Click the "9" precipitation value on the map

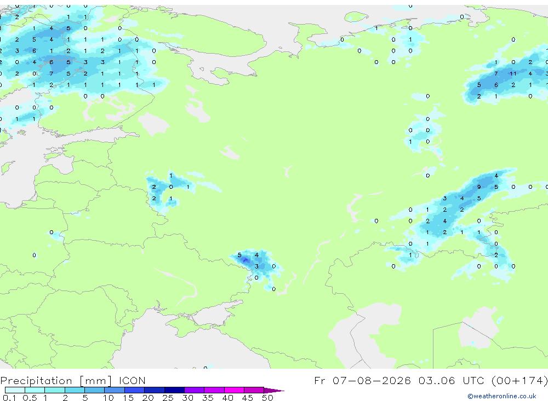coord(479,187)
